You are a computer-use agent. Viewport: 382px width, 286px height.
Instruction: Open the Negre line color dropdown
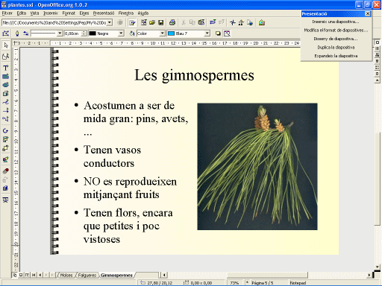(x=121, y=34)
